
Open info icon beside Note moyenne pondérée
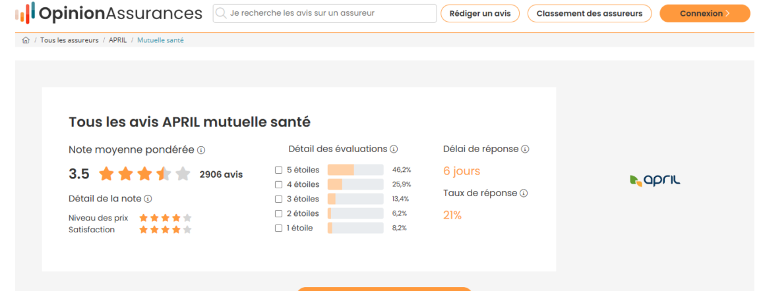(x=201, y=150)
